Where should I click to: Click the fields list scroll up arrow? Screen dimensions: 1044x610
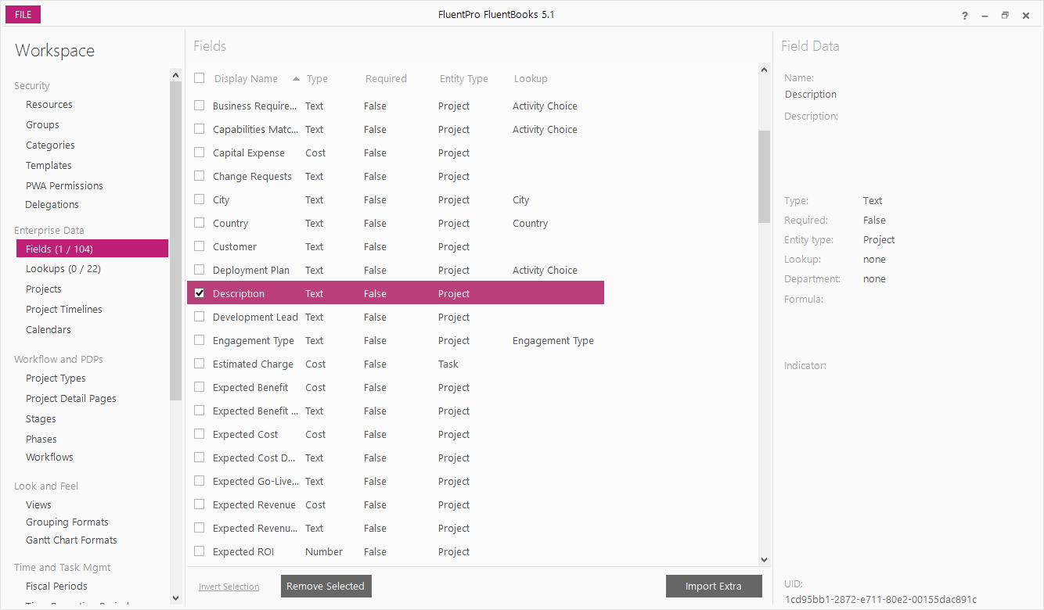(765, 70)
